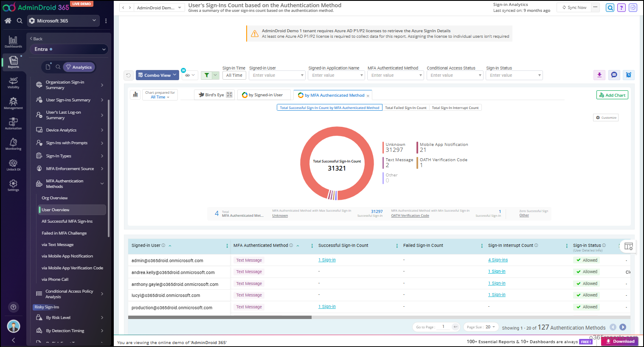
Task: Open the Unlock DI section
Action: click(x=13, y=165)
